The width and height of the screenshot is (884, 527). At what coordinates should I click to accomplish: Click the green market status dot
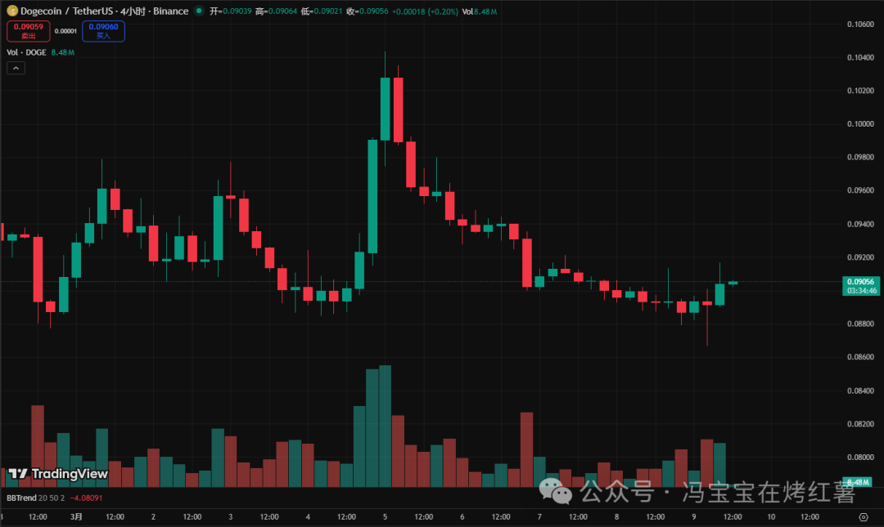(199, 11)
